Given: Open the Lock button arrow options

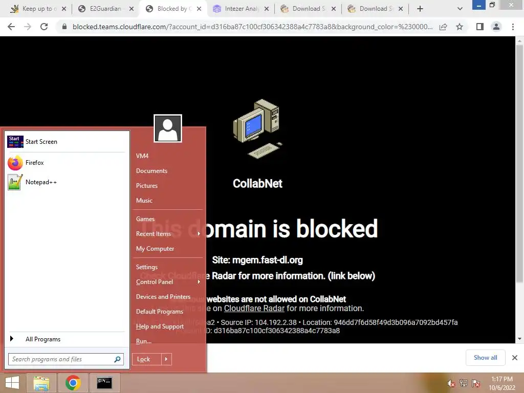Looking at the screenshot, I should [x=166, y=359].
